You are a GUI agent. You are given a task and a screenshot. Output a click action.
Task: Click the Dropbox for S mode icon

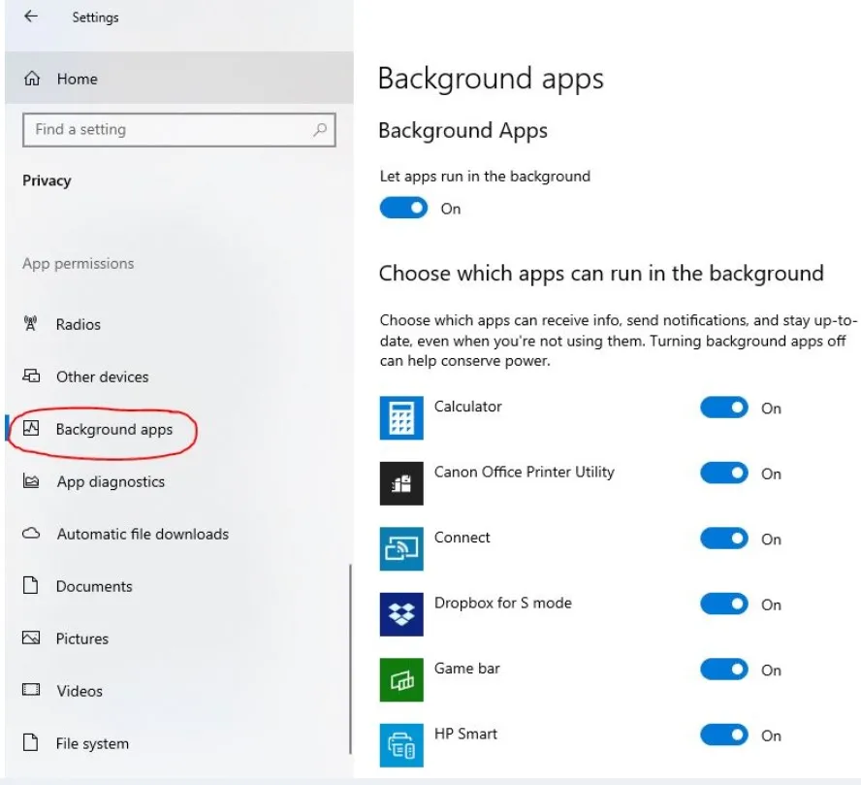coord(400,614)
